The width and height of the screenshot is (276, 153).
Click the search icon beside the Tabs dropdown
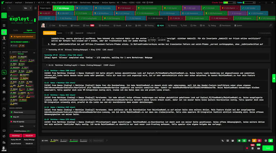[10, 8]
